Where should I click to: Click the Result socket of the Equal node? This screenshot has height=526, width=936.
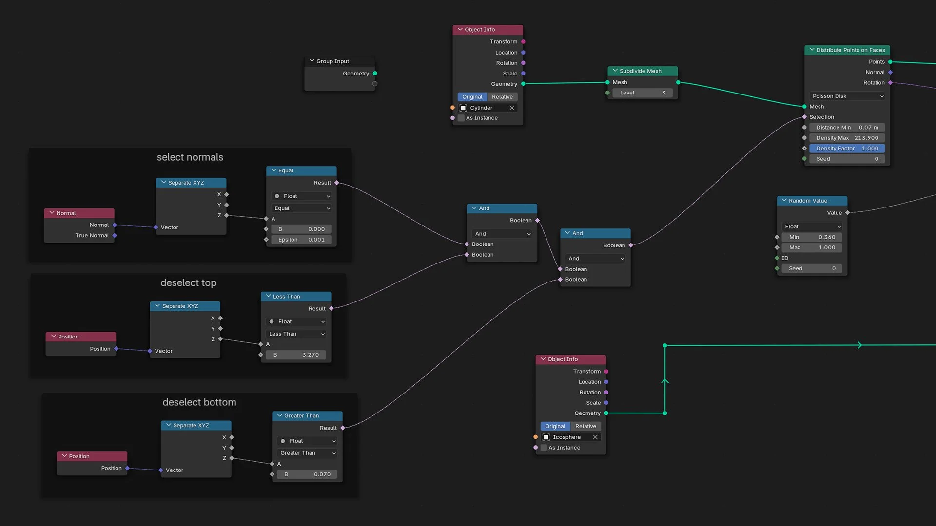coord(337,183)
